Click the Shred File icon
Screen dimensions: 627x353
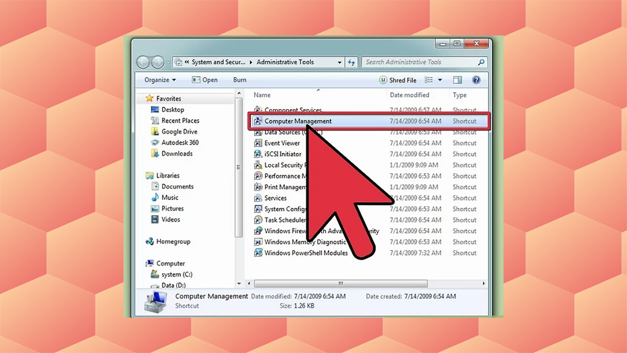click(383, 80)
